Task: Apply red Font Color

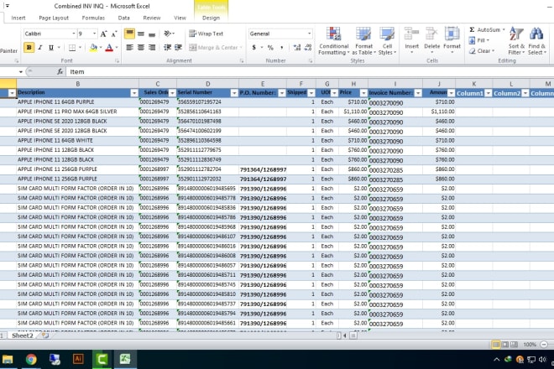Action: (x=109, y=47)
